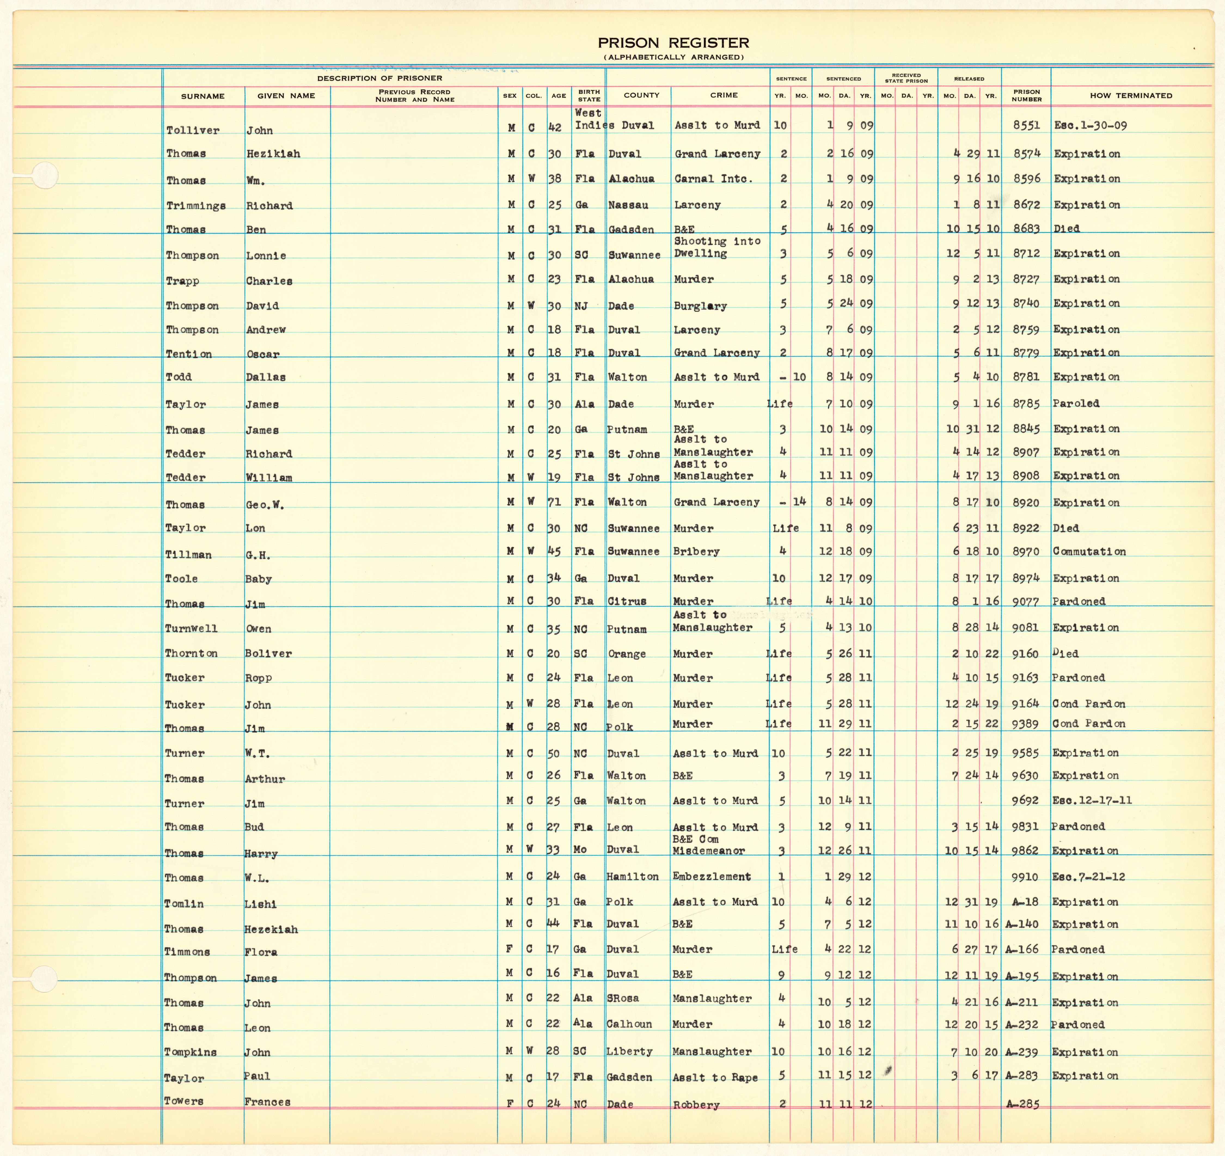Click the BIRTH STATE column header

pyautogui.click(x=589, y=96)
